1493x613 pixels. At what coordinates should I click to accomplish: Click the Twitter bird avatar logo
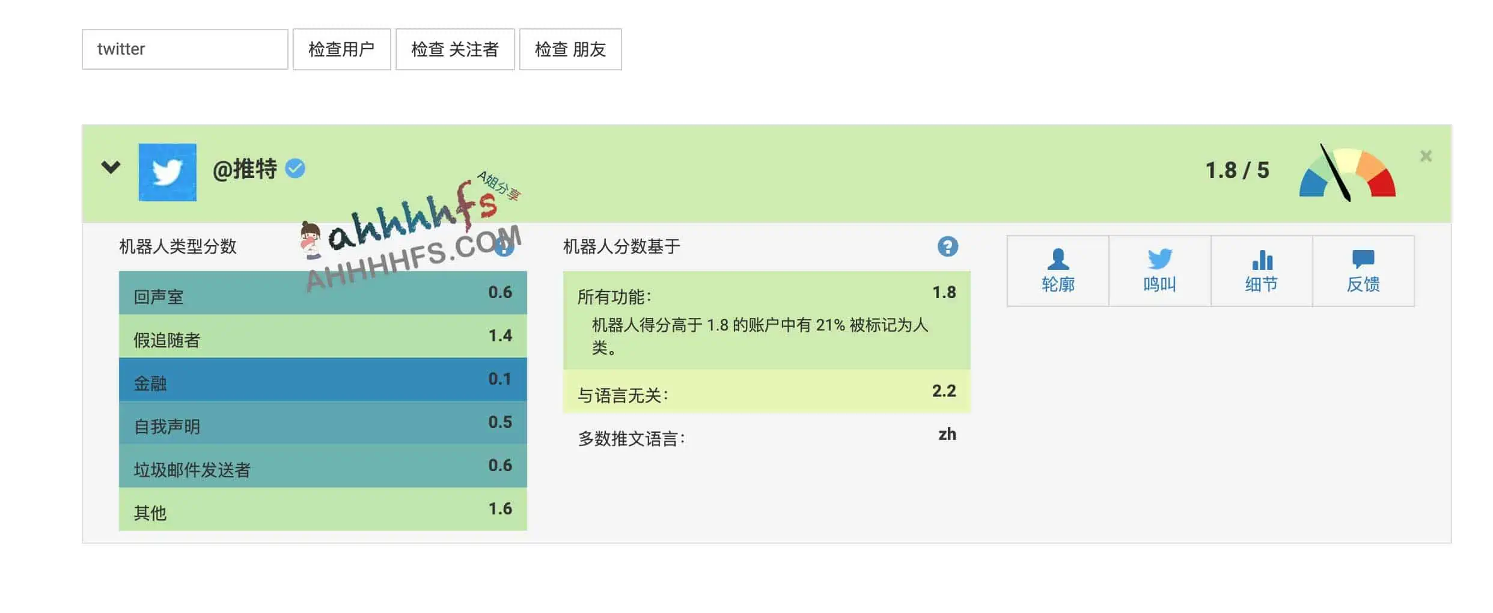(168, 171)
